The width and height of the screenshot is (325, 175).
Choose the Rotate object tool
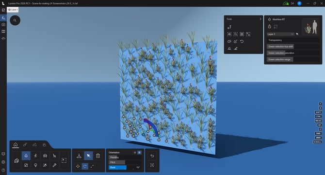pos(85,166)
